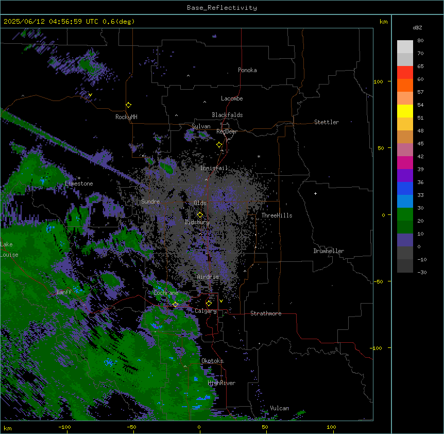Select the yellow diamond marker between Olds and Didsbury

(x=200, y=215)
